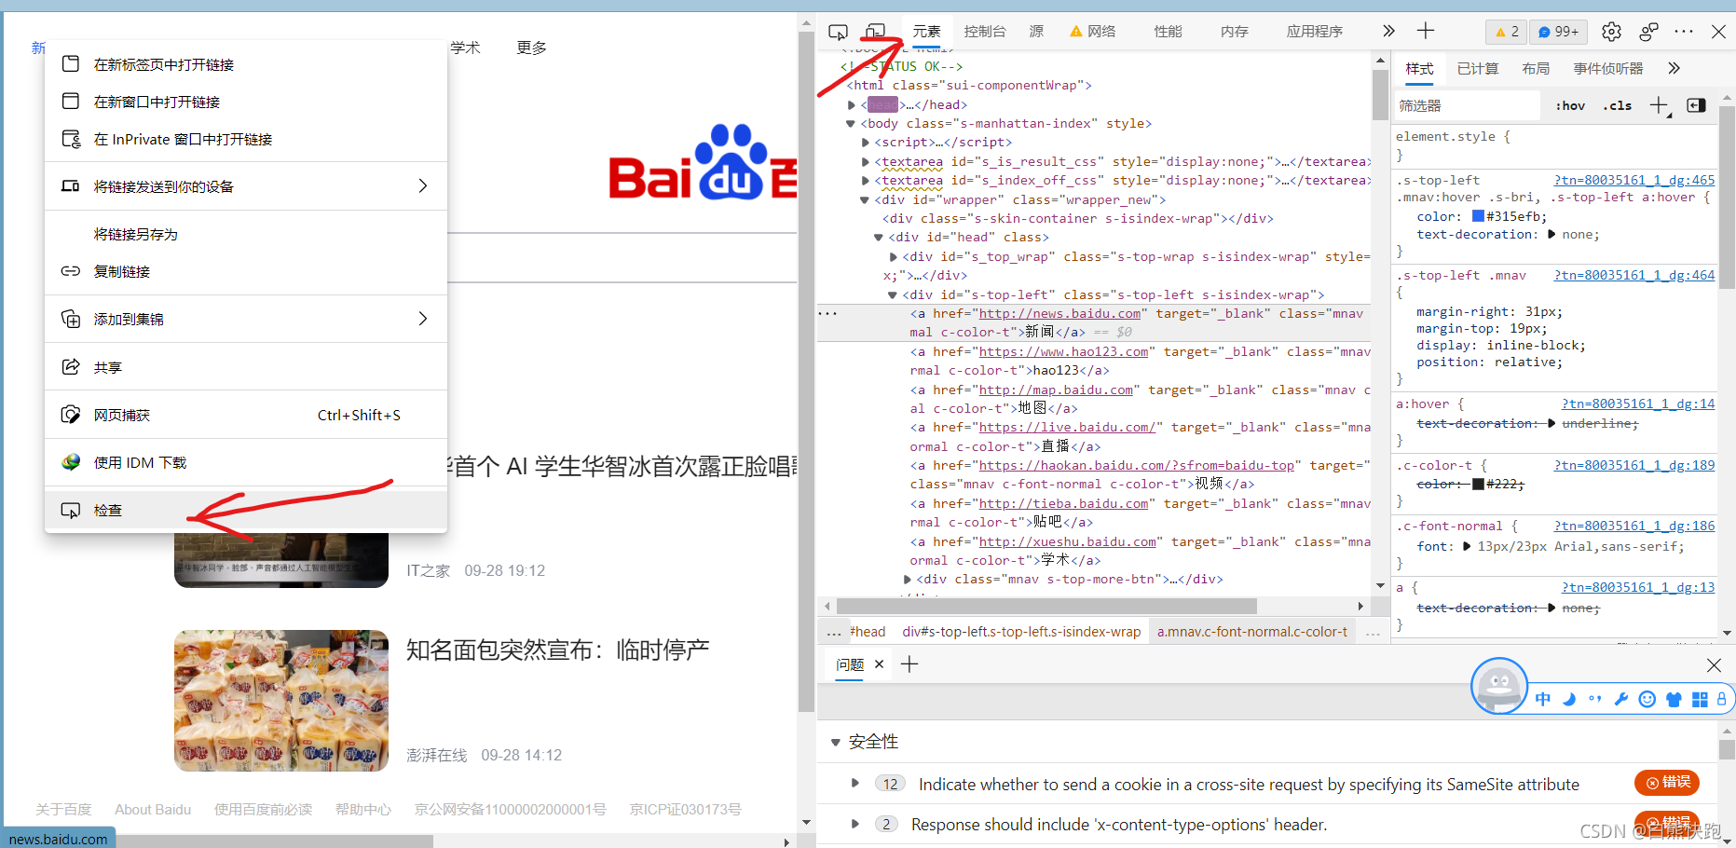Select a.mnav.c-font-normal.c-color-t breadcrumb
The height and width of the screenshot is (848, 1736).
(1252, 632)
